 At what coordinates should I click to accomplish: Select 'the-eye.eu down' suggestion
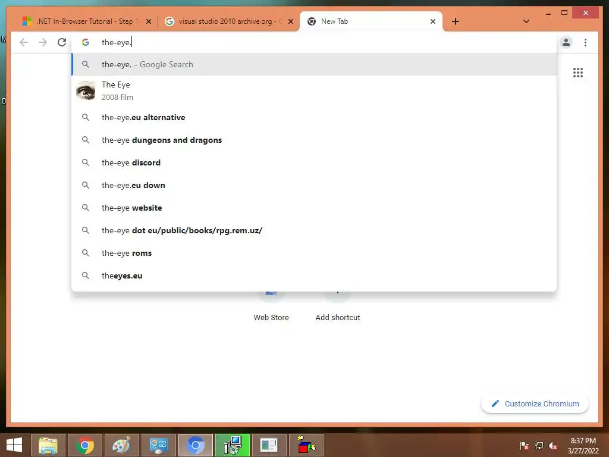pyautogui.click(x=314, y=186)
